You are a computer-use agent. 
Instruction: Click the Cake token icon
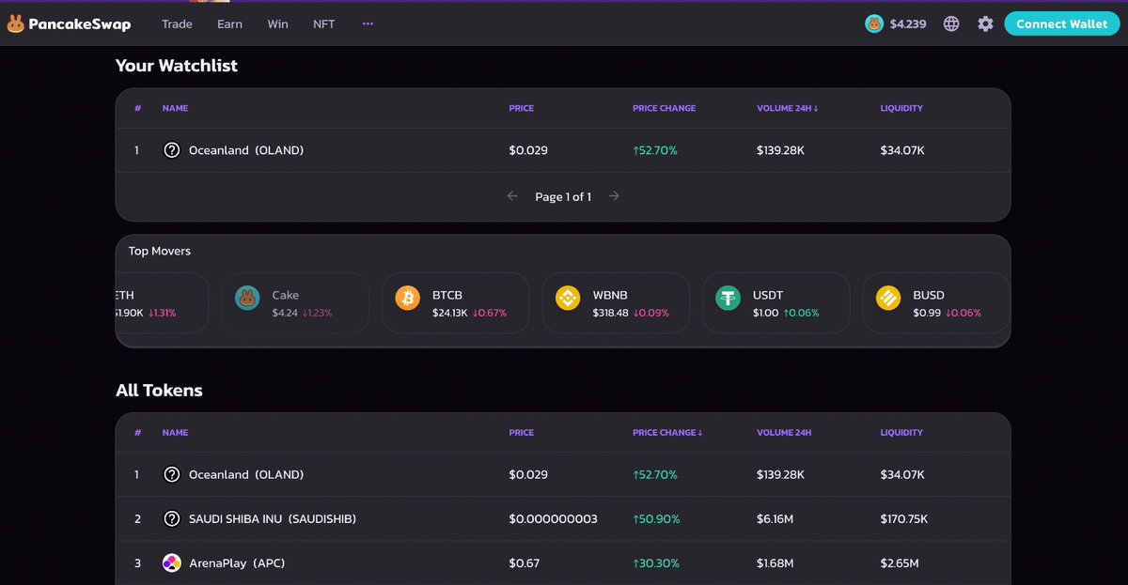pyautogui.click(x=247, y=299)
